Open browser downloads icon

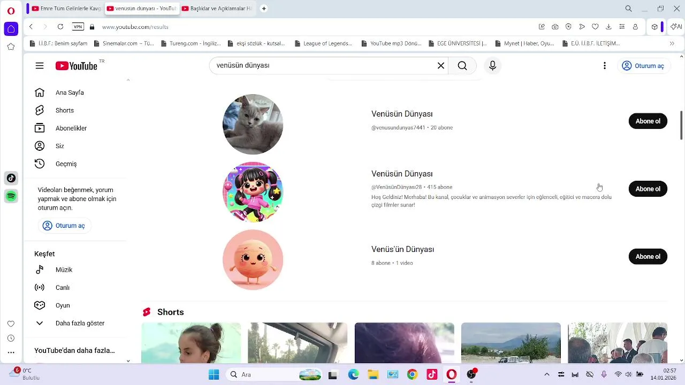[x=608, y=27]
